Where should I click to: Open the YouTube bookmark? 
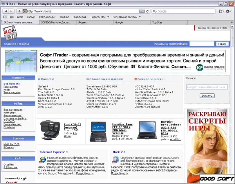point(64,17)
